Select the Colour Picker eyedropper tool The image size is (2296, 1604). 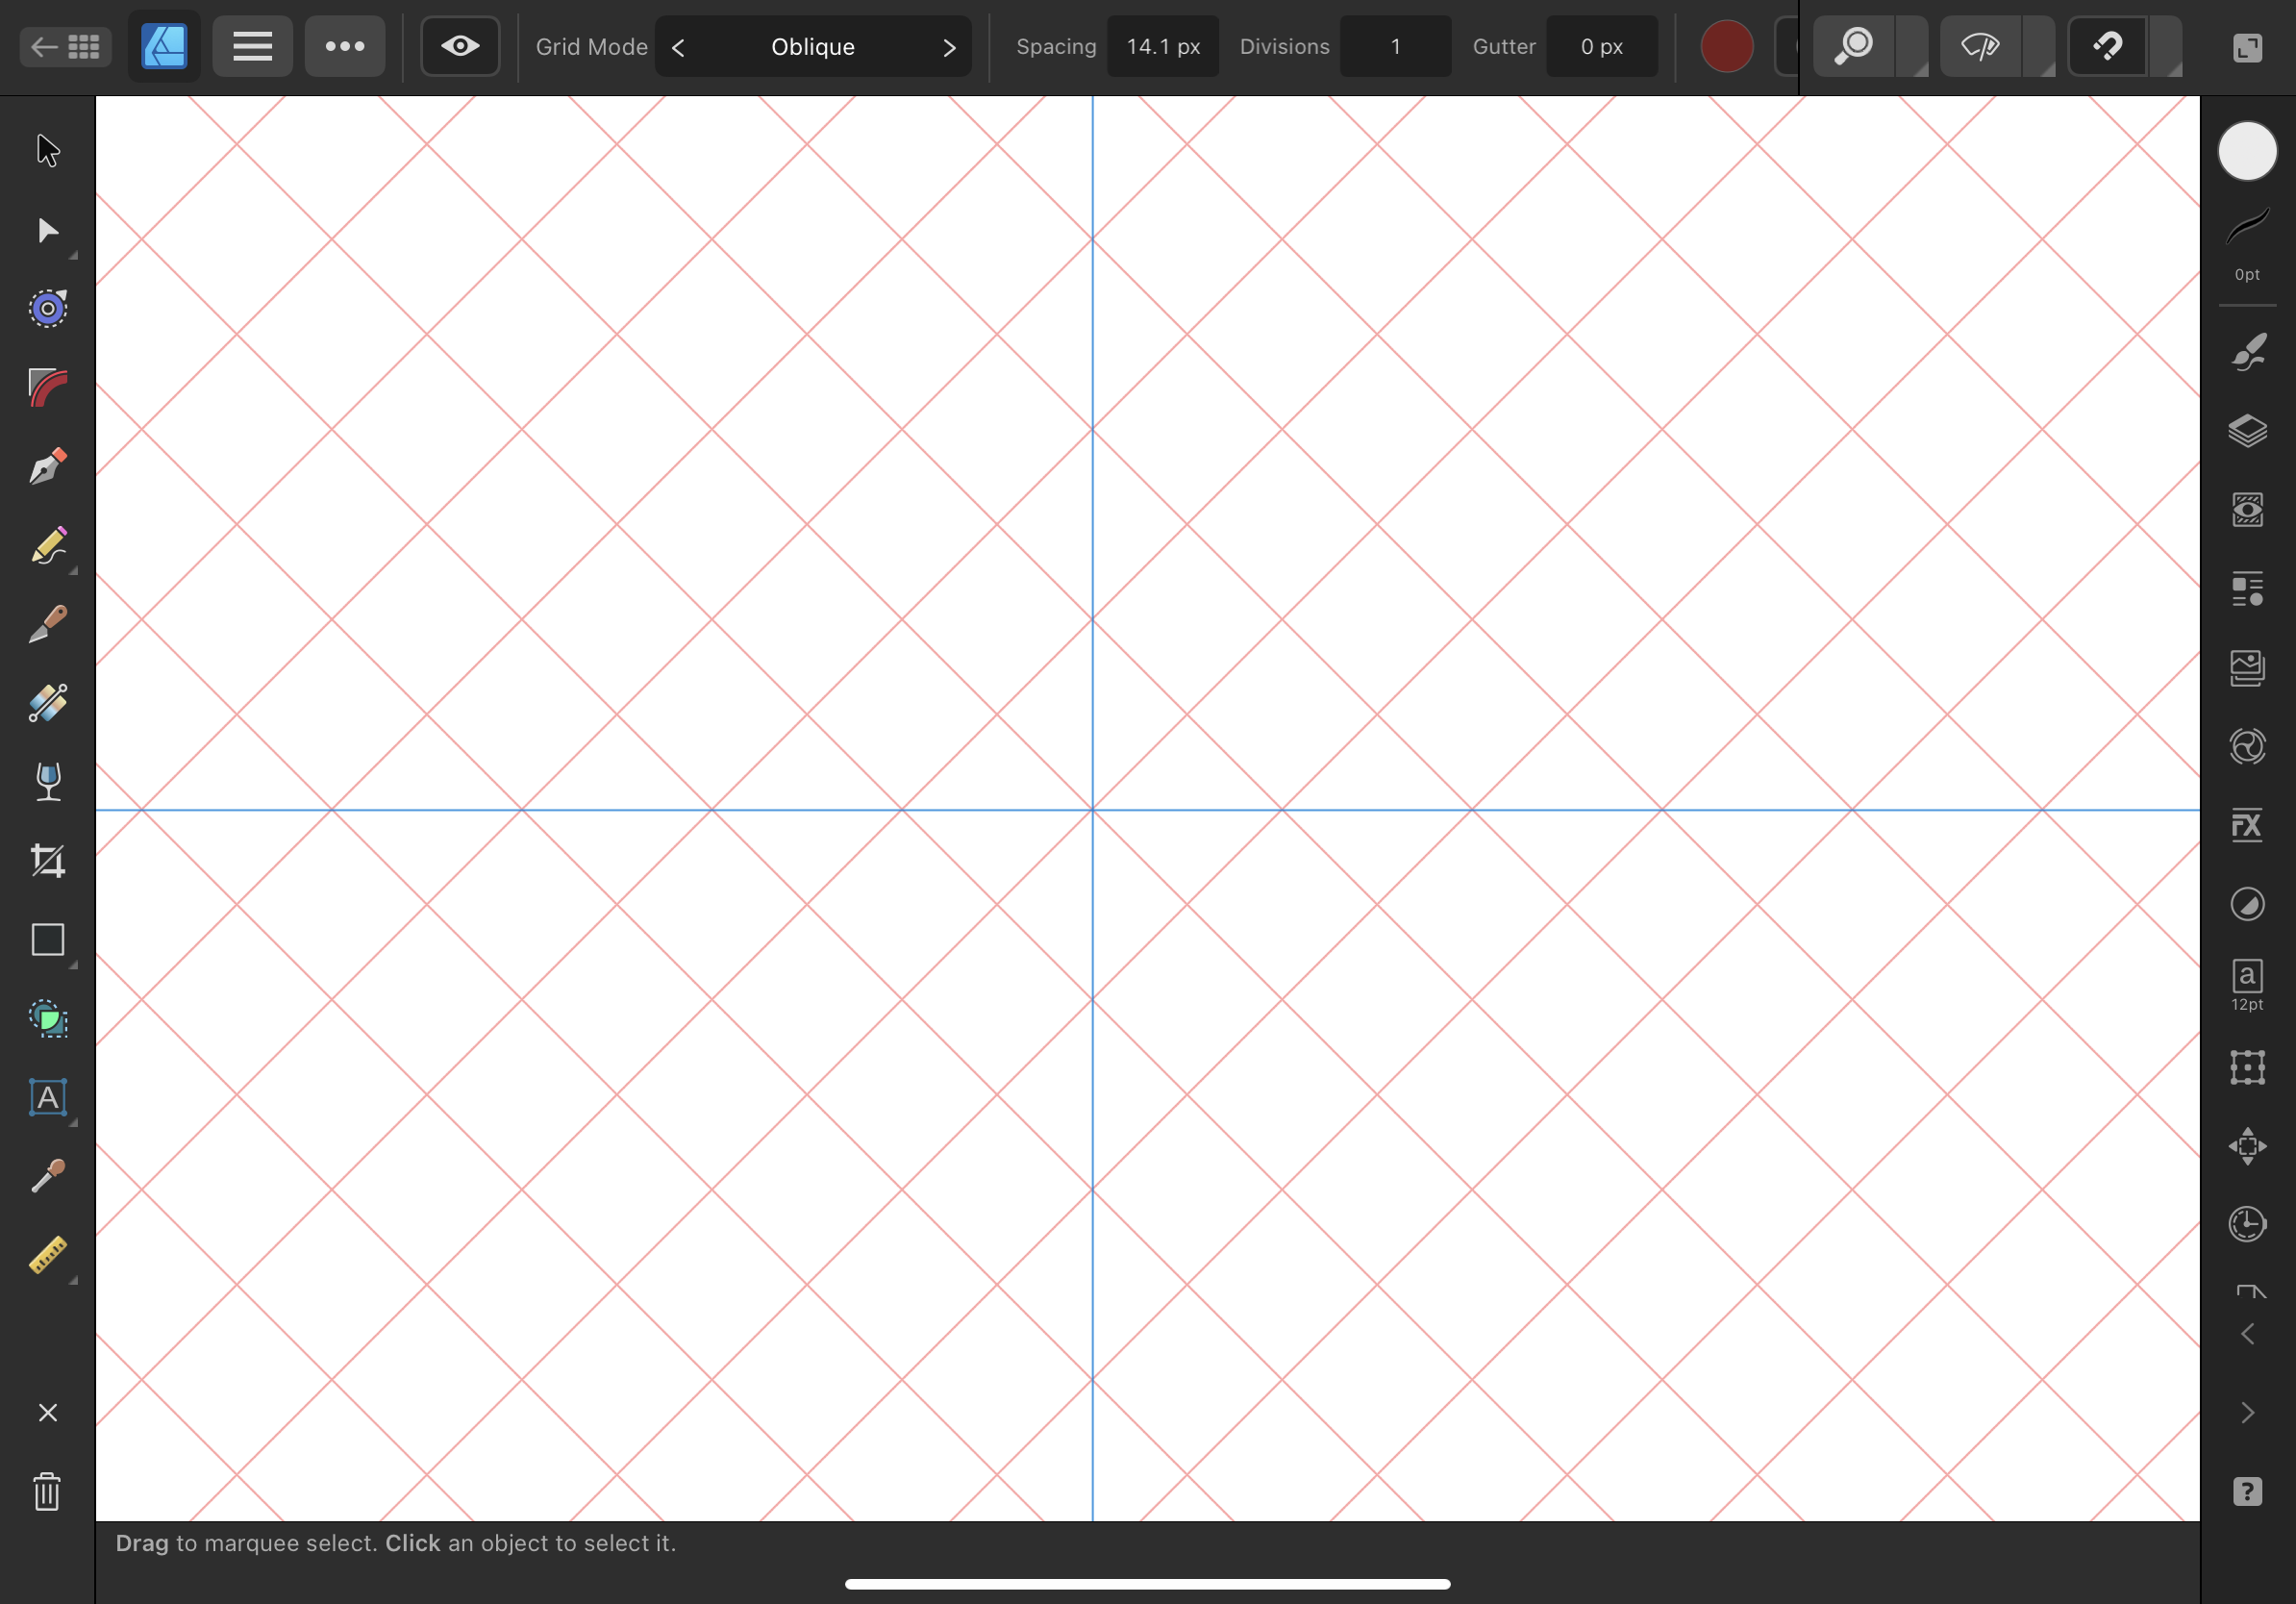[48, 1176]
